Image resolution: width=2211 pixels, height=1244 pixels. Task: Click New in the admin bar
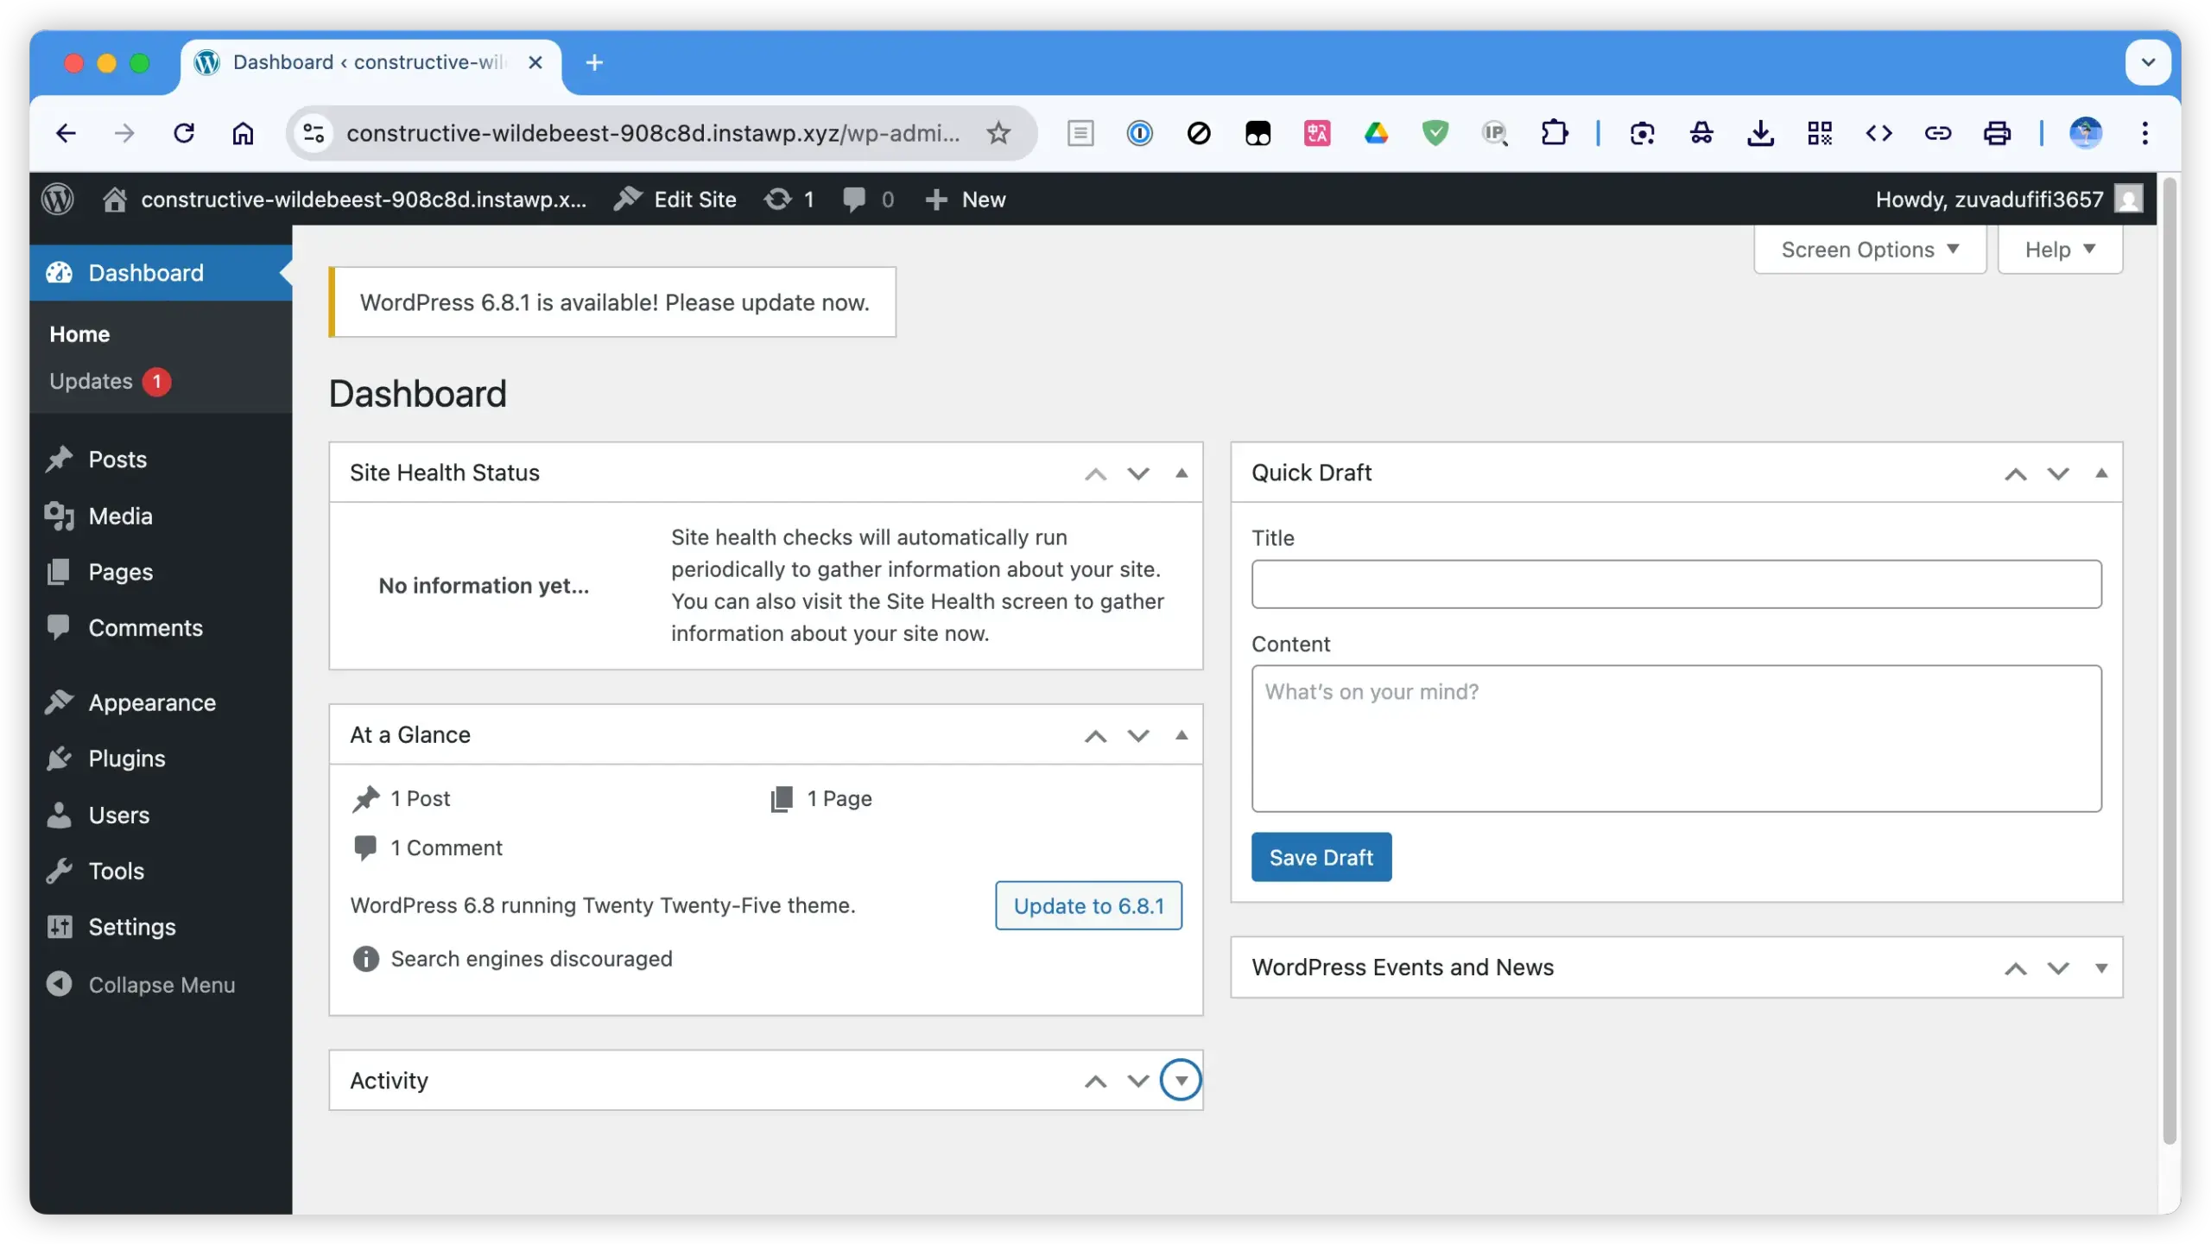(x=966, y=200)
